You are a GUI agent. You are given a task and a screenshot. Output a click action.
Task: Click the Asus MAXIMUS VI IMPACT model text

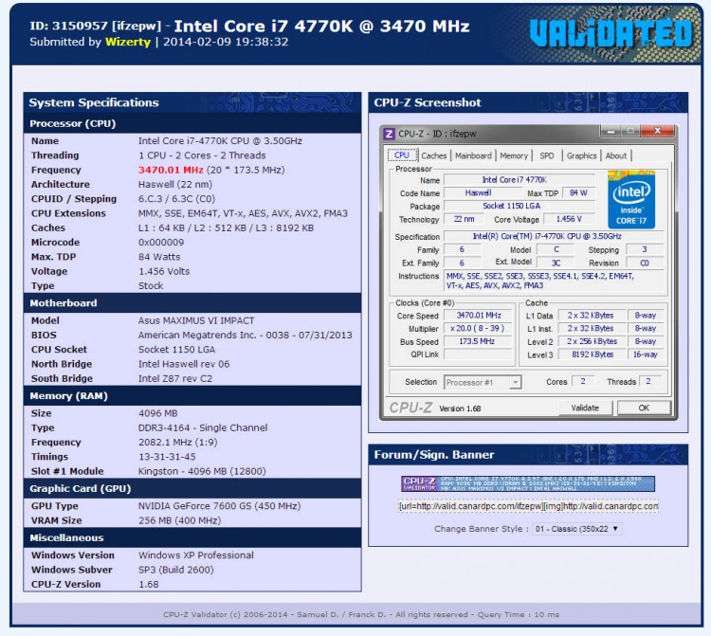pyautogui.click(x=196, y=320)
